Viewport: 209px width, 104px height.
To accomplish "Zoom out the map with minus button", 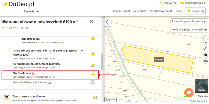I will [206, 43].
